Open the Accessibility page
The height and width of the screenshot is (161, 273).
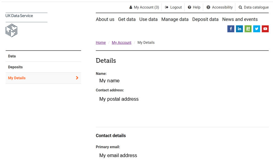(x=220, y=7)
